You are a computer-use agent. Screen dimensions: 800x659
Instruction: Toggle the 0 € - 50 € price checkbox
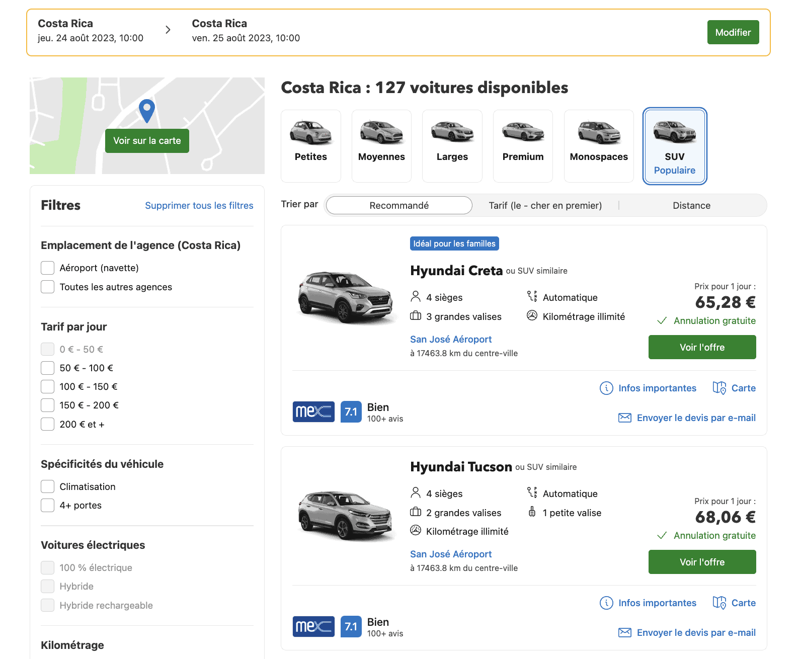(x=48, y=349)
